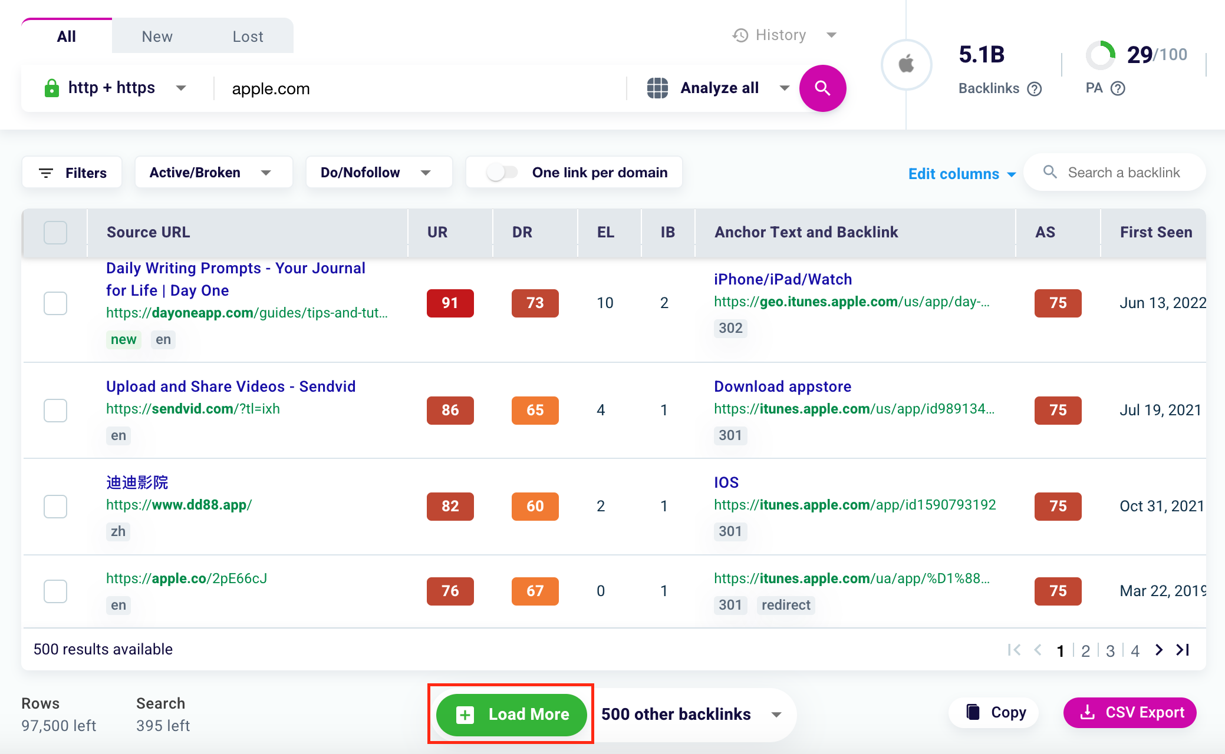Open the Do/Nofollow dropdown
The height and width of the screenshot is (754, 1225).
coord(378,173)
